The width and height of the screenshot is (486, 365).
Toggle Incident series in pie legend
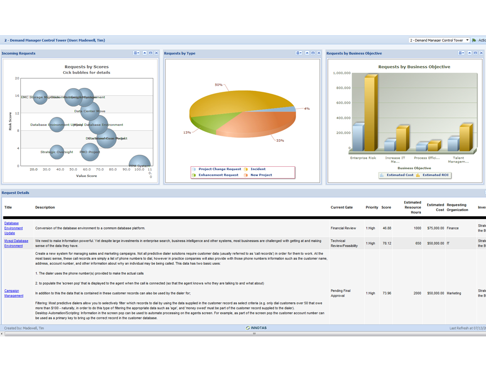pyautogui.click(x=255, y=169)
